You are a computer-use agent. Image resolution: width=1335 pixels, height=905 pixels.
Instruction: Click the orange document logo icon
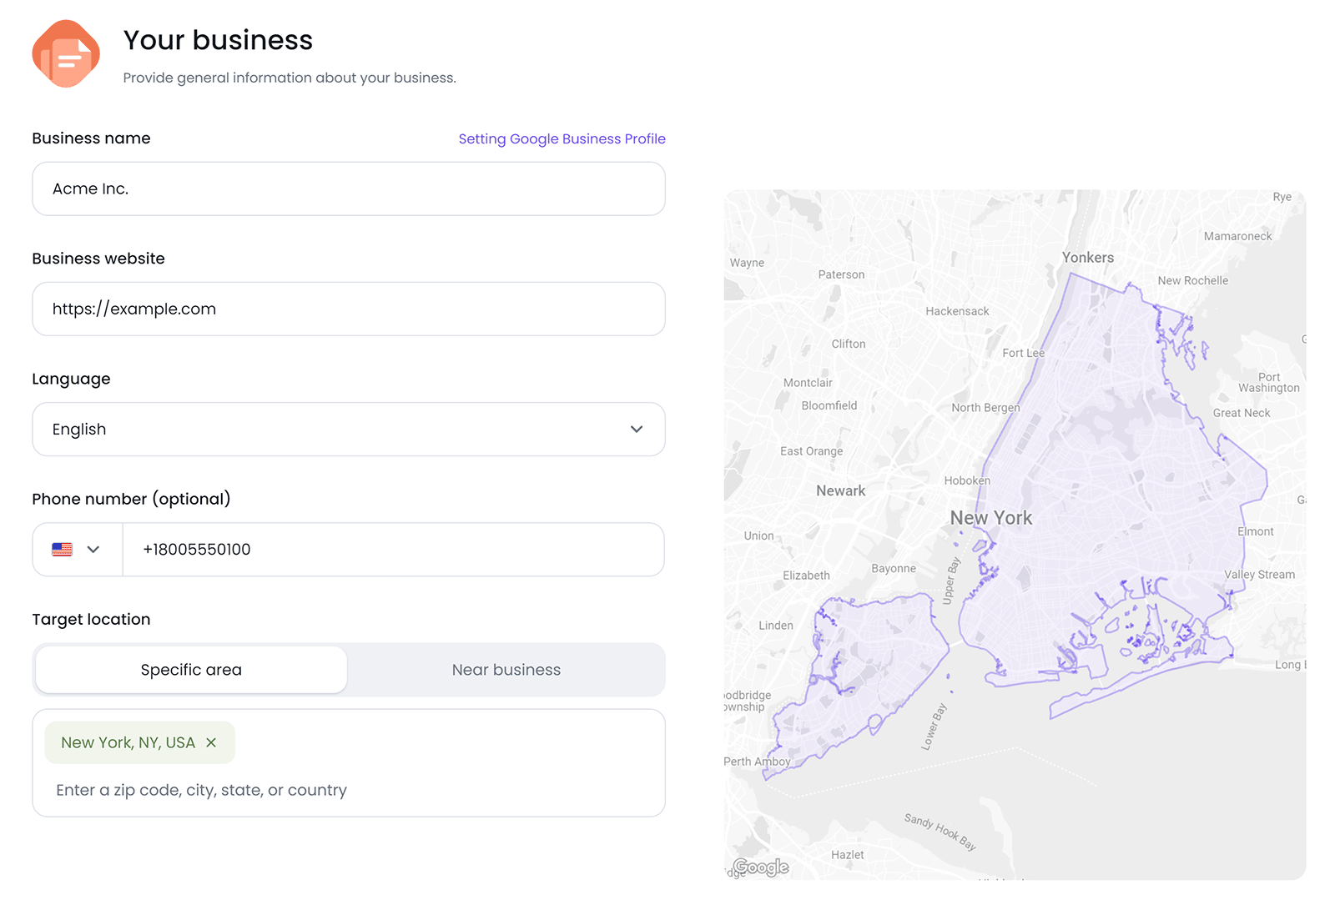point(66,53)
